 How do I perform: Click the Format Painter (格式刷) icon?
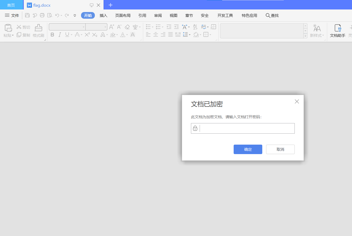coord(39,28)
